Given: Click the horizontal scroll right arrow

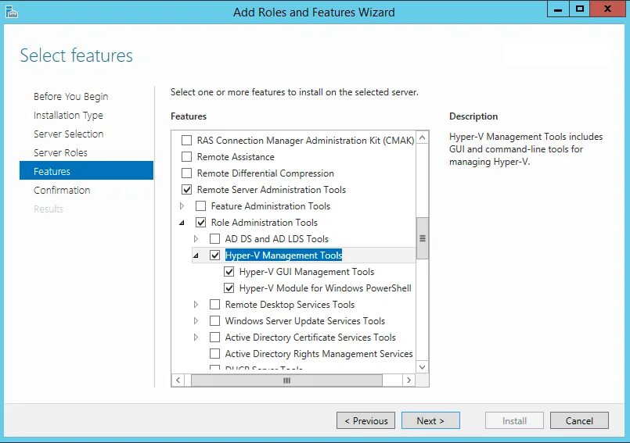Looking at the screenshot, I should point(409,380).
